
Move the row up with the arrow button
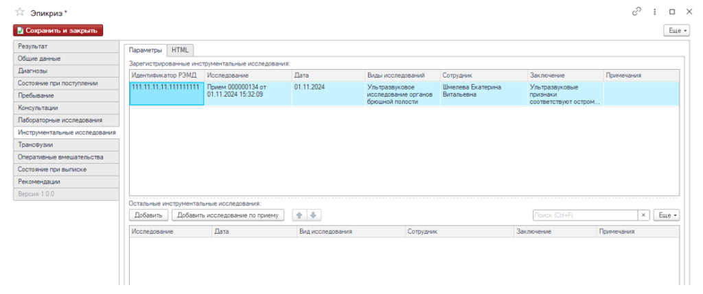[x=299, y=215]
